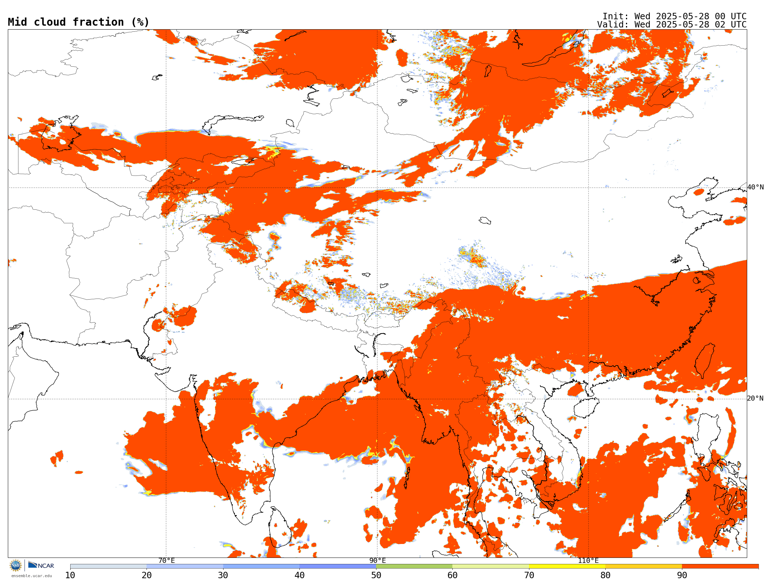The width and height of the screenshot is (770, 580).
Task: Pick the 40-50 periwinkle colorbar segment
Action: coord(338,566)
